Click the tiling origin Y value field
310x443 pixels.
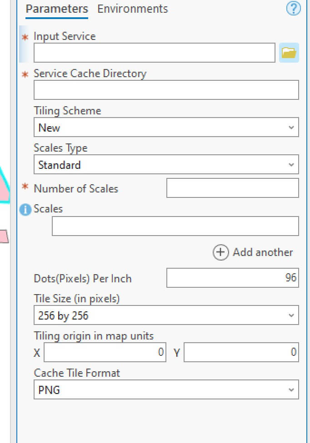241,352
